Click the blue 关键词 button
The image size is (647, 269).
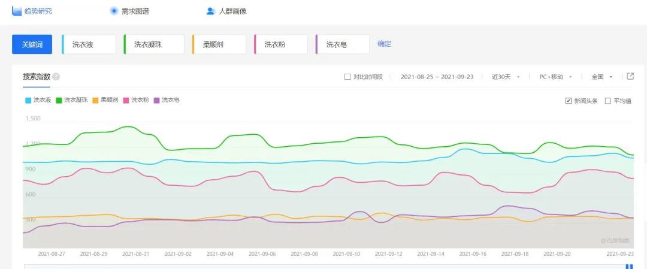click(x=32, y=44)
